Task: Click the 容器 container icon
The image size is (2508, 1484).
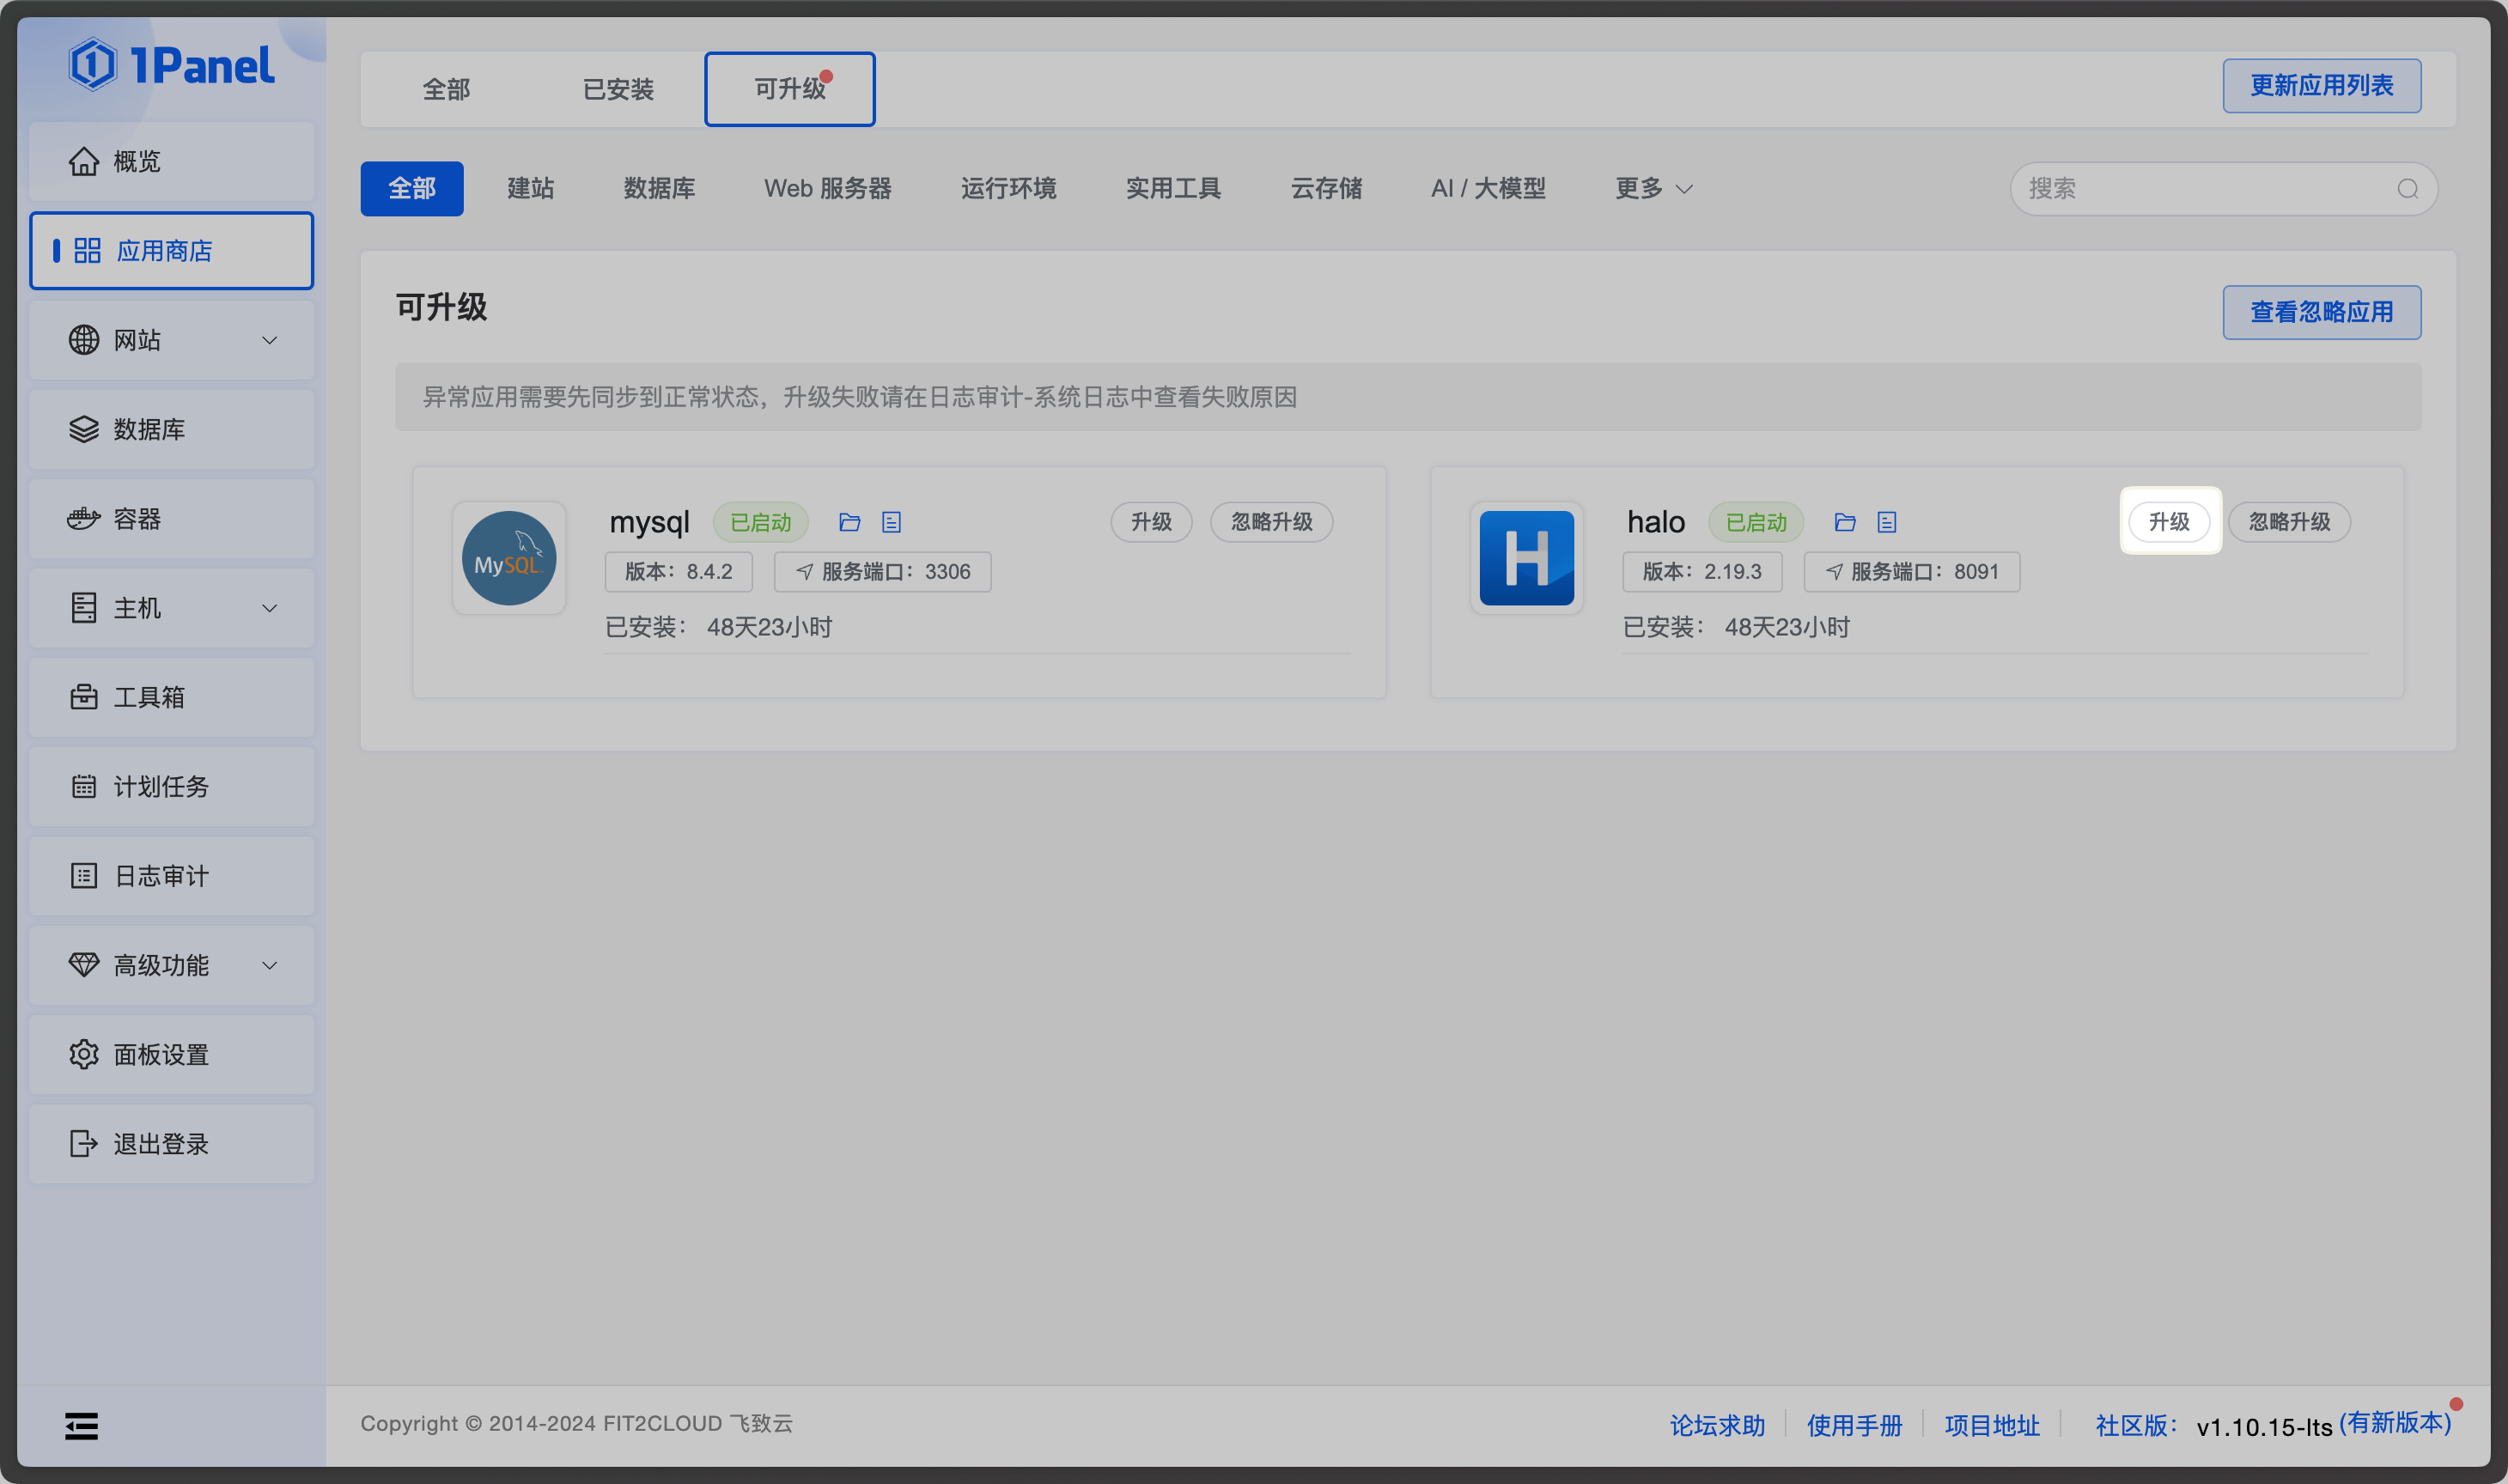Action: click(x=84, y=519)
